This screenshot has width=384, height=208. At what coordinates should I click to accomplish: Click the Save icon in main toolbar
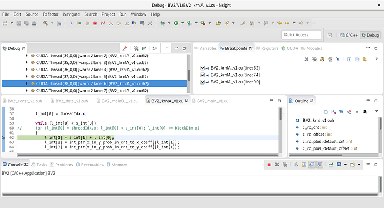(18, 23)
